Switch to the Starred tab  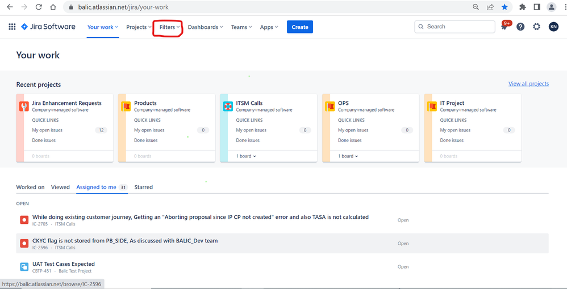[x=144, y=187]
